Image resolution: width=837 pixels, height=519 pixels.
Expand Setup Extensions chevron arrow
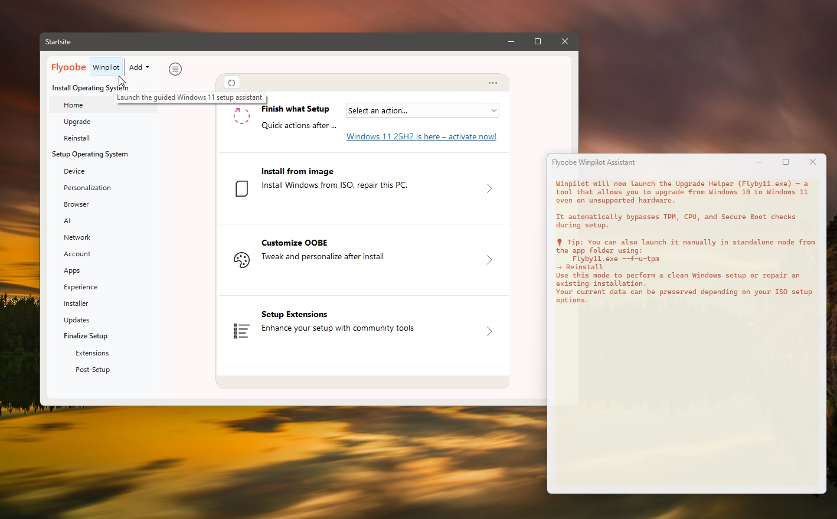pos(489,331)
